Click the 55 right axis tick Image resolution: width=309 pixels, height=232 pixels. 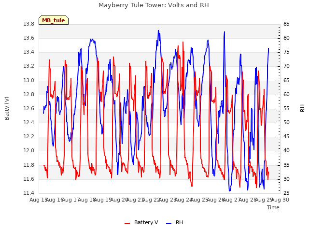(x=286, y=109)
